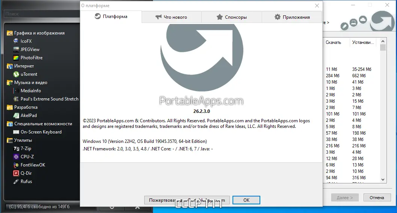Close the О платформе dialog
The width and height of the screenshot is (397, 213).
point(317,6)
